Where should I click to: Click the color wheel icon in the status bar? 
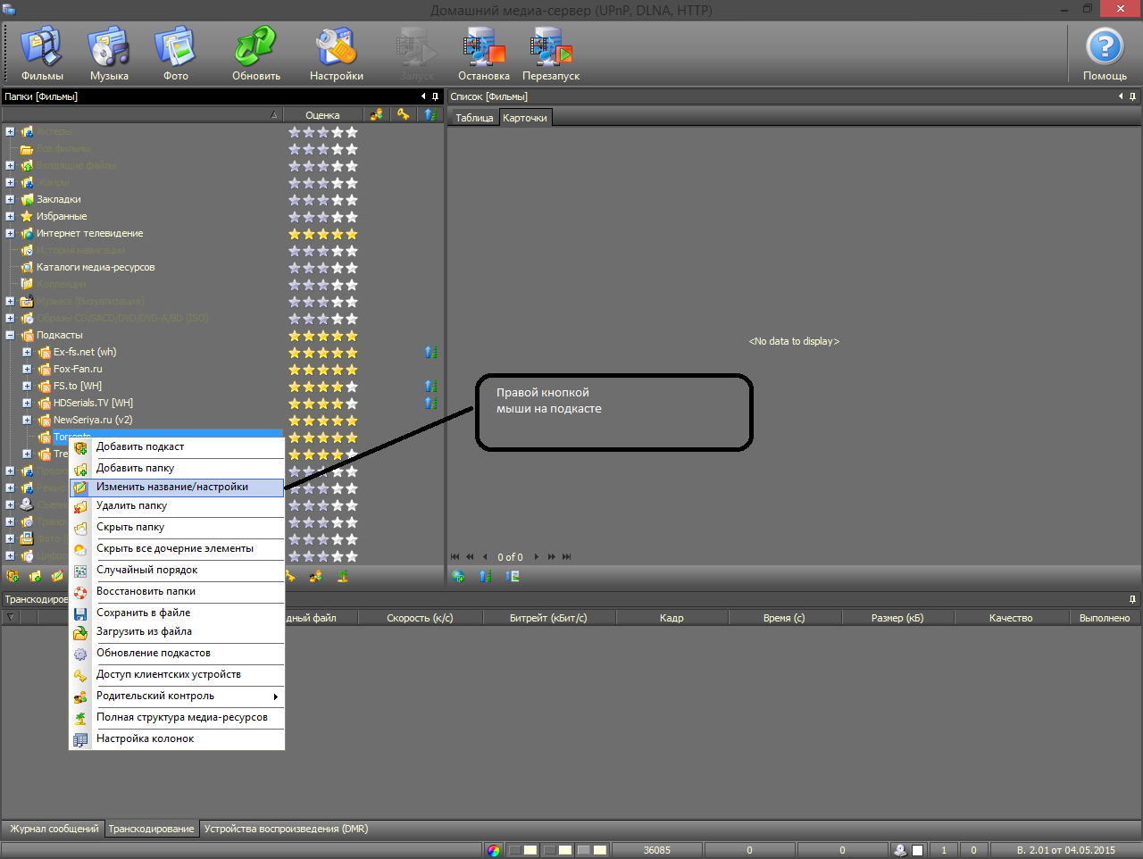(x=494, y=850)
